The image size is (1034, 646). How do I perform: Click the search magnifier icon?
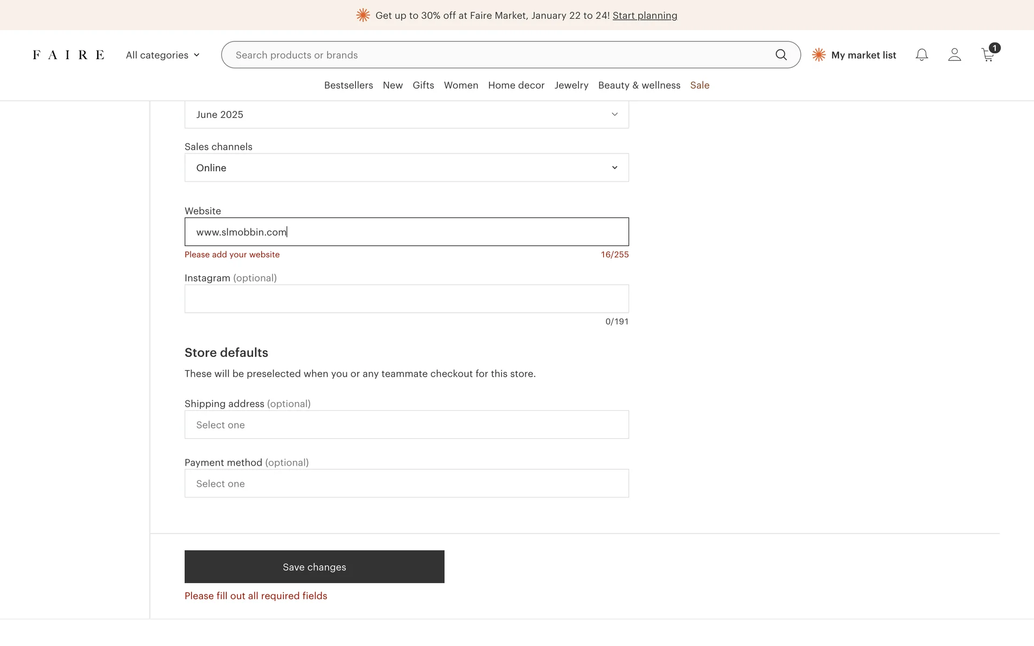(781, 55)
